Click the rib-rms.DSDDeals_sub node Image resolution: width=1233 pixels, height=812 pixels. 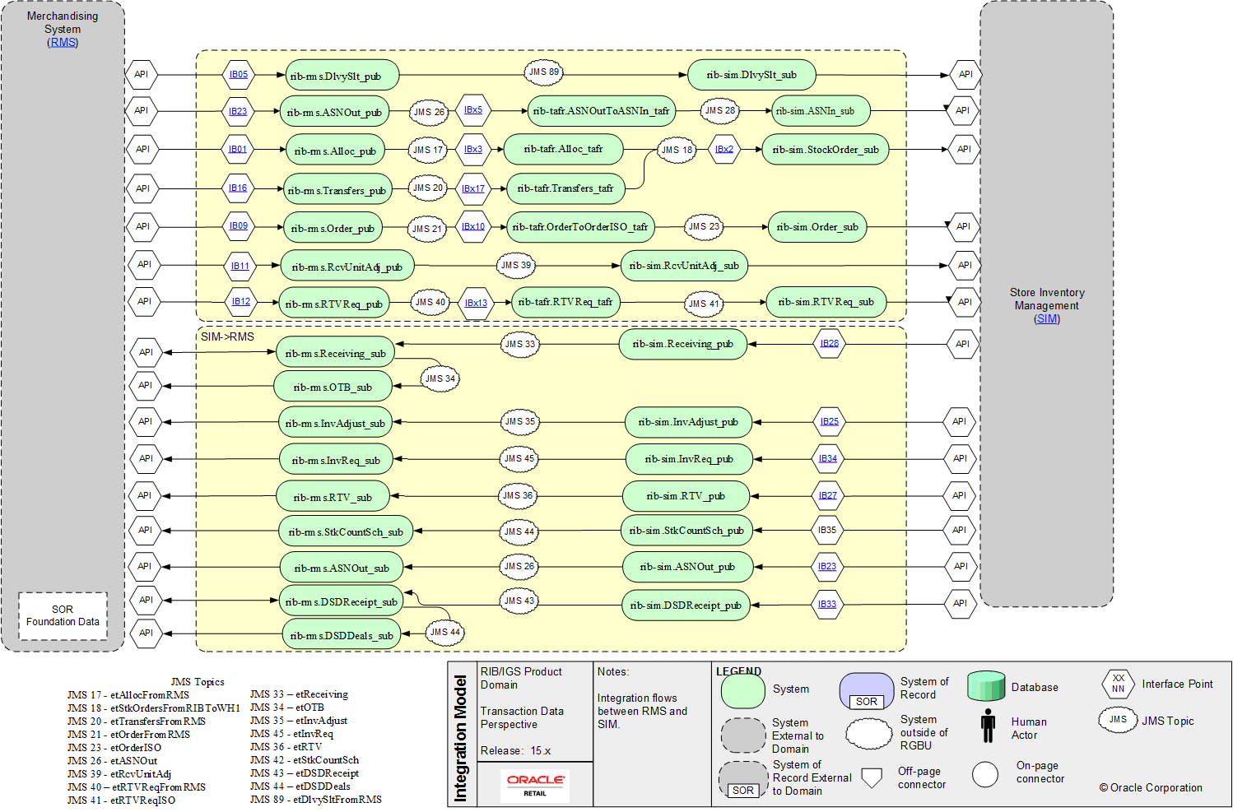[x=341, y=635]
